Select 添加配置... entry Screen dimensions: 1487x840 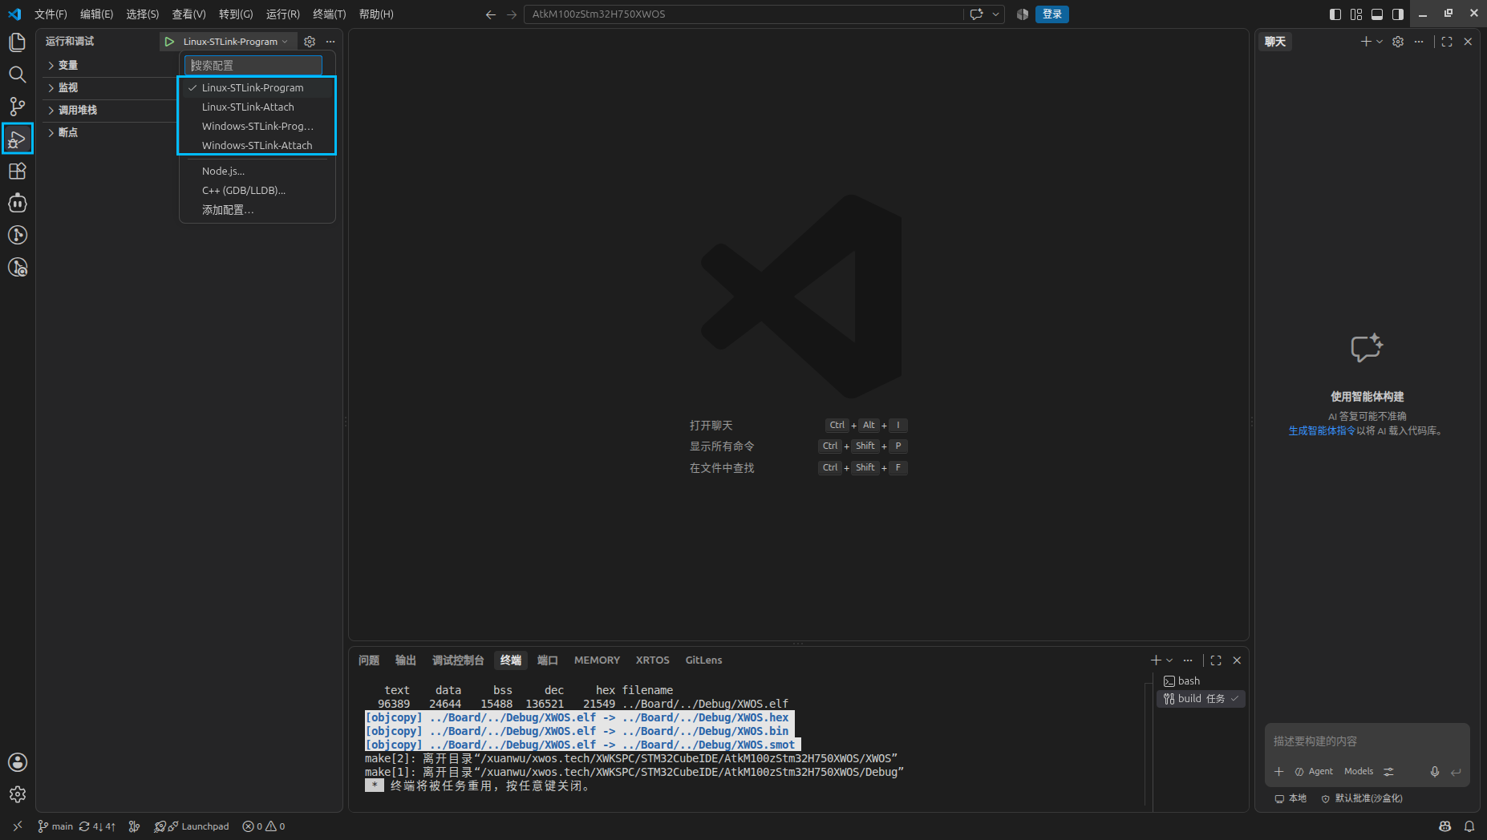[x=257, y=209]
